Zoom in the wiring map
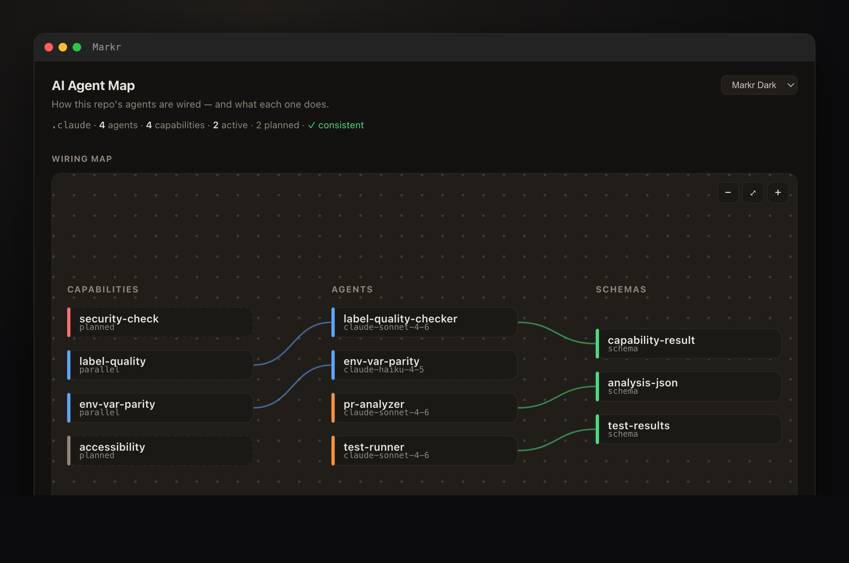This screenshot has width=849, height=563. [778, 193]
